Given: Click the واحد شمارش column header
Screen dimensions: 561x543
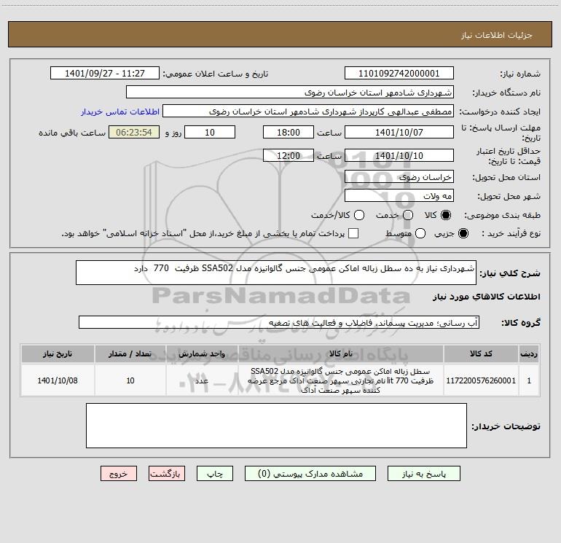Looking at the screenshot, I should click(202, 353).
